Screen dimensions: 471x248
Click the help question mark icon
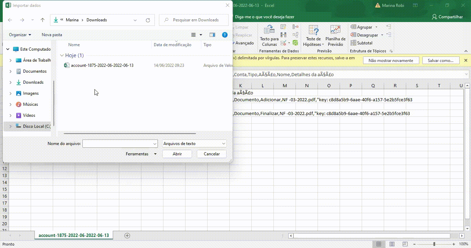click(x=225, y=35)
